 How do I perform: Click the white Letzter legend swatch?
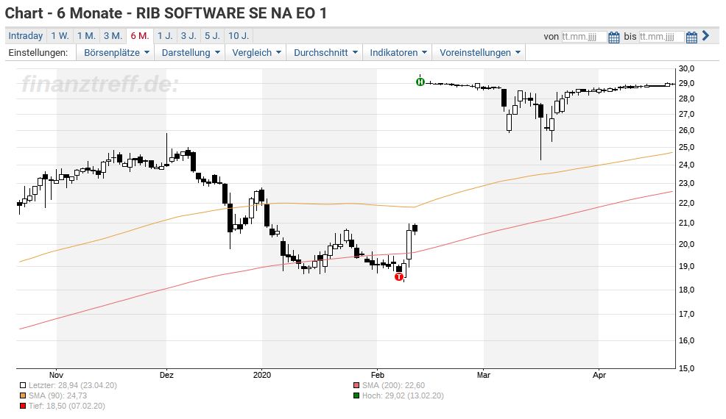click(23, 385)
